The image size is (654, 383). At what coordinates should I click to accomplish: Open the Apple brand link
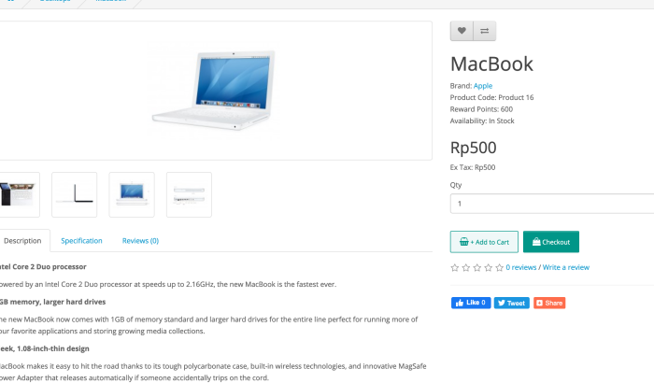(483, 86)
